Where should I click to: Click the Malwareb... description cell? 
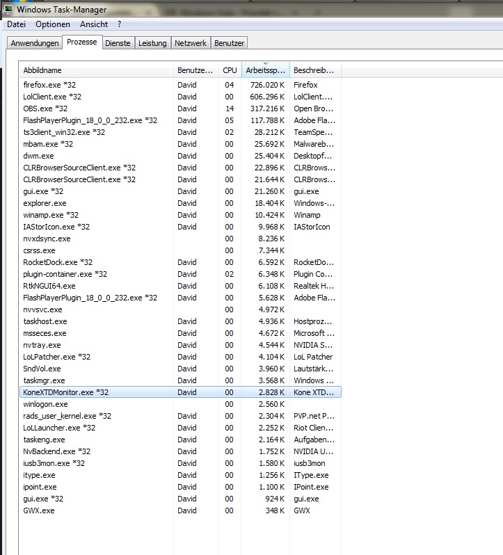click(x=314, y=144)
